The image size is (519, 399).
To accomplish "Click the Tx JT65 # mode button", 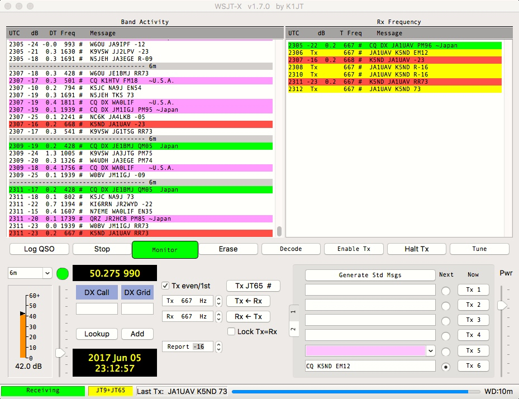I will 253,286.
